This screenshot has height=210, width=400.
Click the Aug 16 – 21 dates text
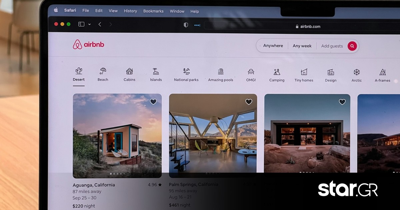(180, 197)
